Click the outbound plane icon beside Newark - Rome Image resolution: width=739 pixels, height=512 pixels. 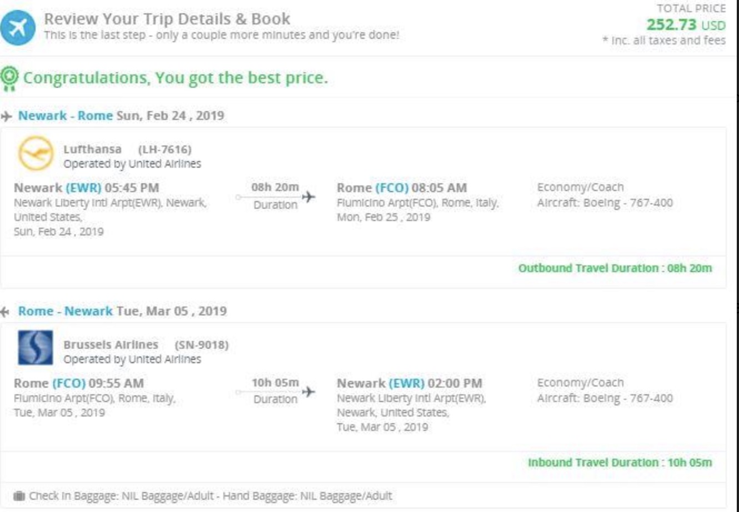7,116
